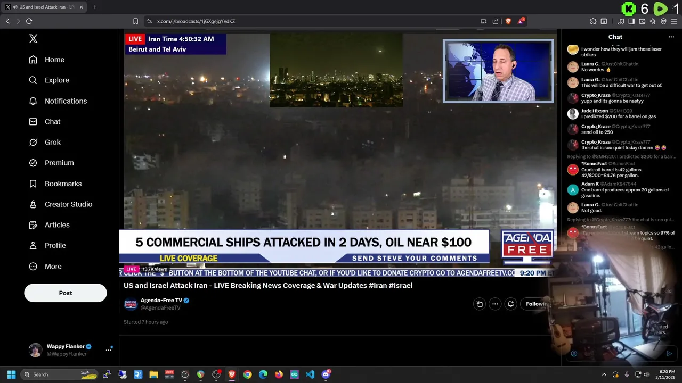The width and height of the screenshot is (682, 383).
Task: Open chat panel three-dot options
Action: pos(671,37)
